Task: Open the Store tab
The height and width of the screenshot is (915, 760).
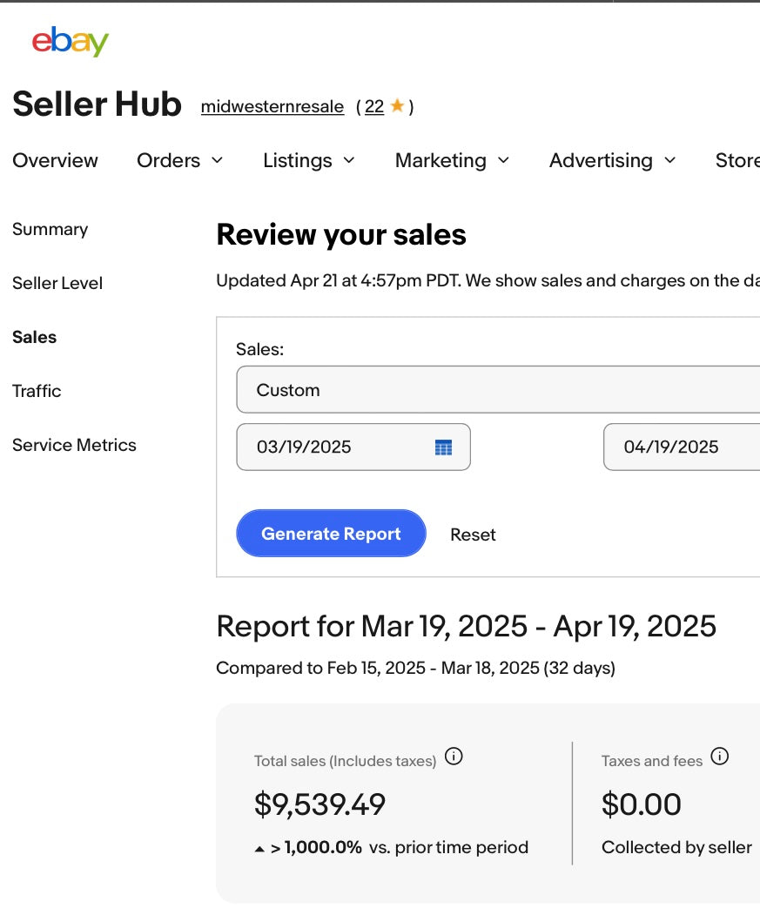Action: [738, 160]
